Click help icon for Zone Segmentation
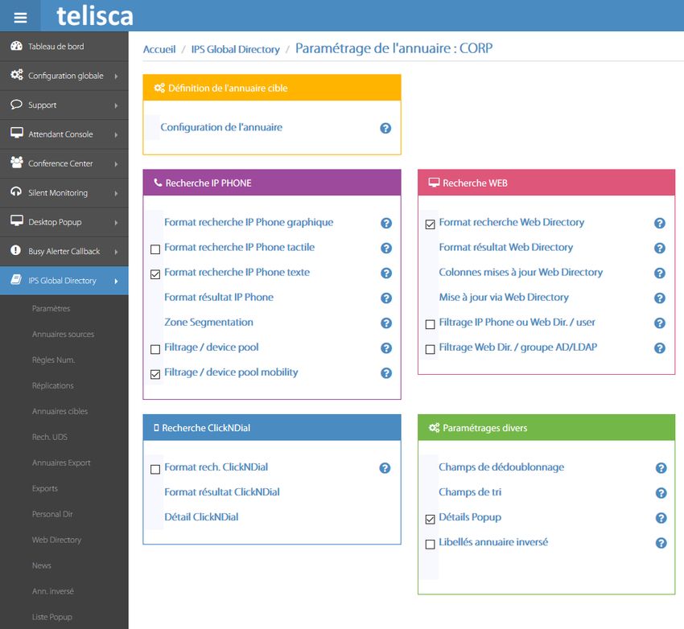This screenshot has width=684, height=629. (385, 323)
